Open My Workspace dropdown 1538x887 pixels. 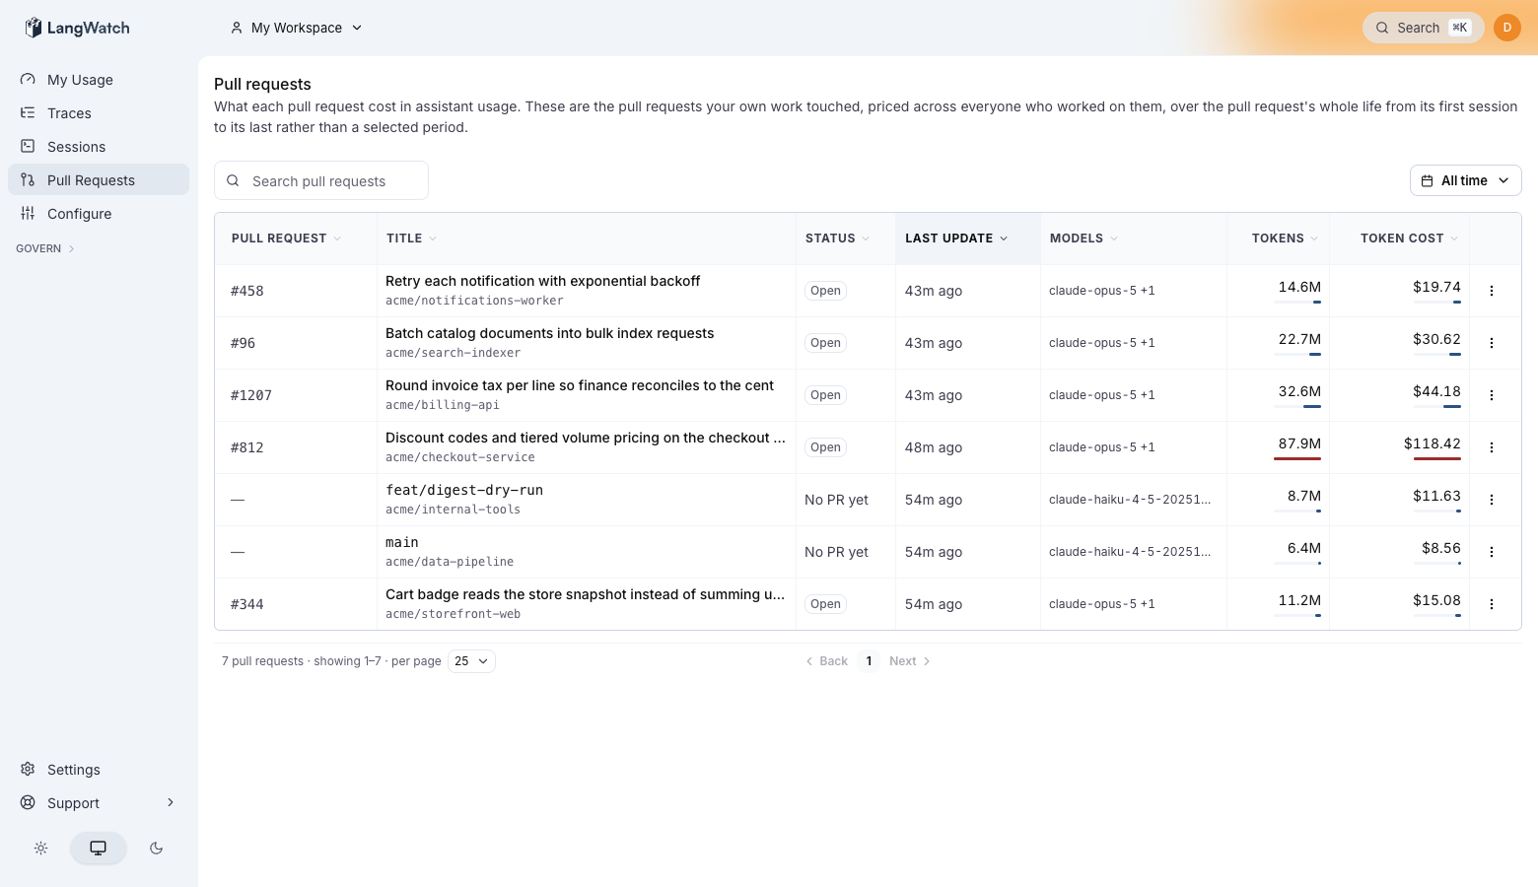coord(296,28)
